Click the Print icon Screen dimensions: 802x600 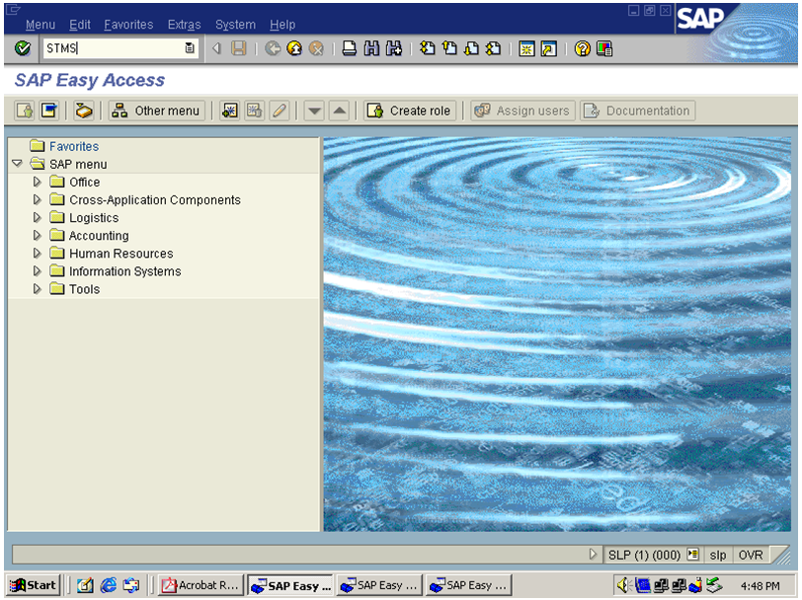[x=350, y=48]
